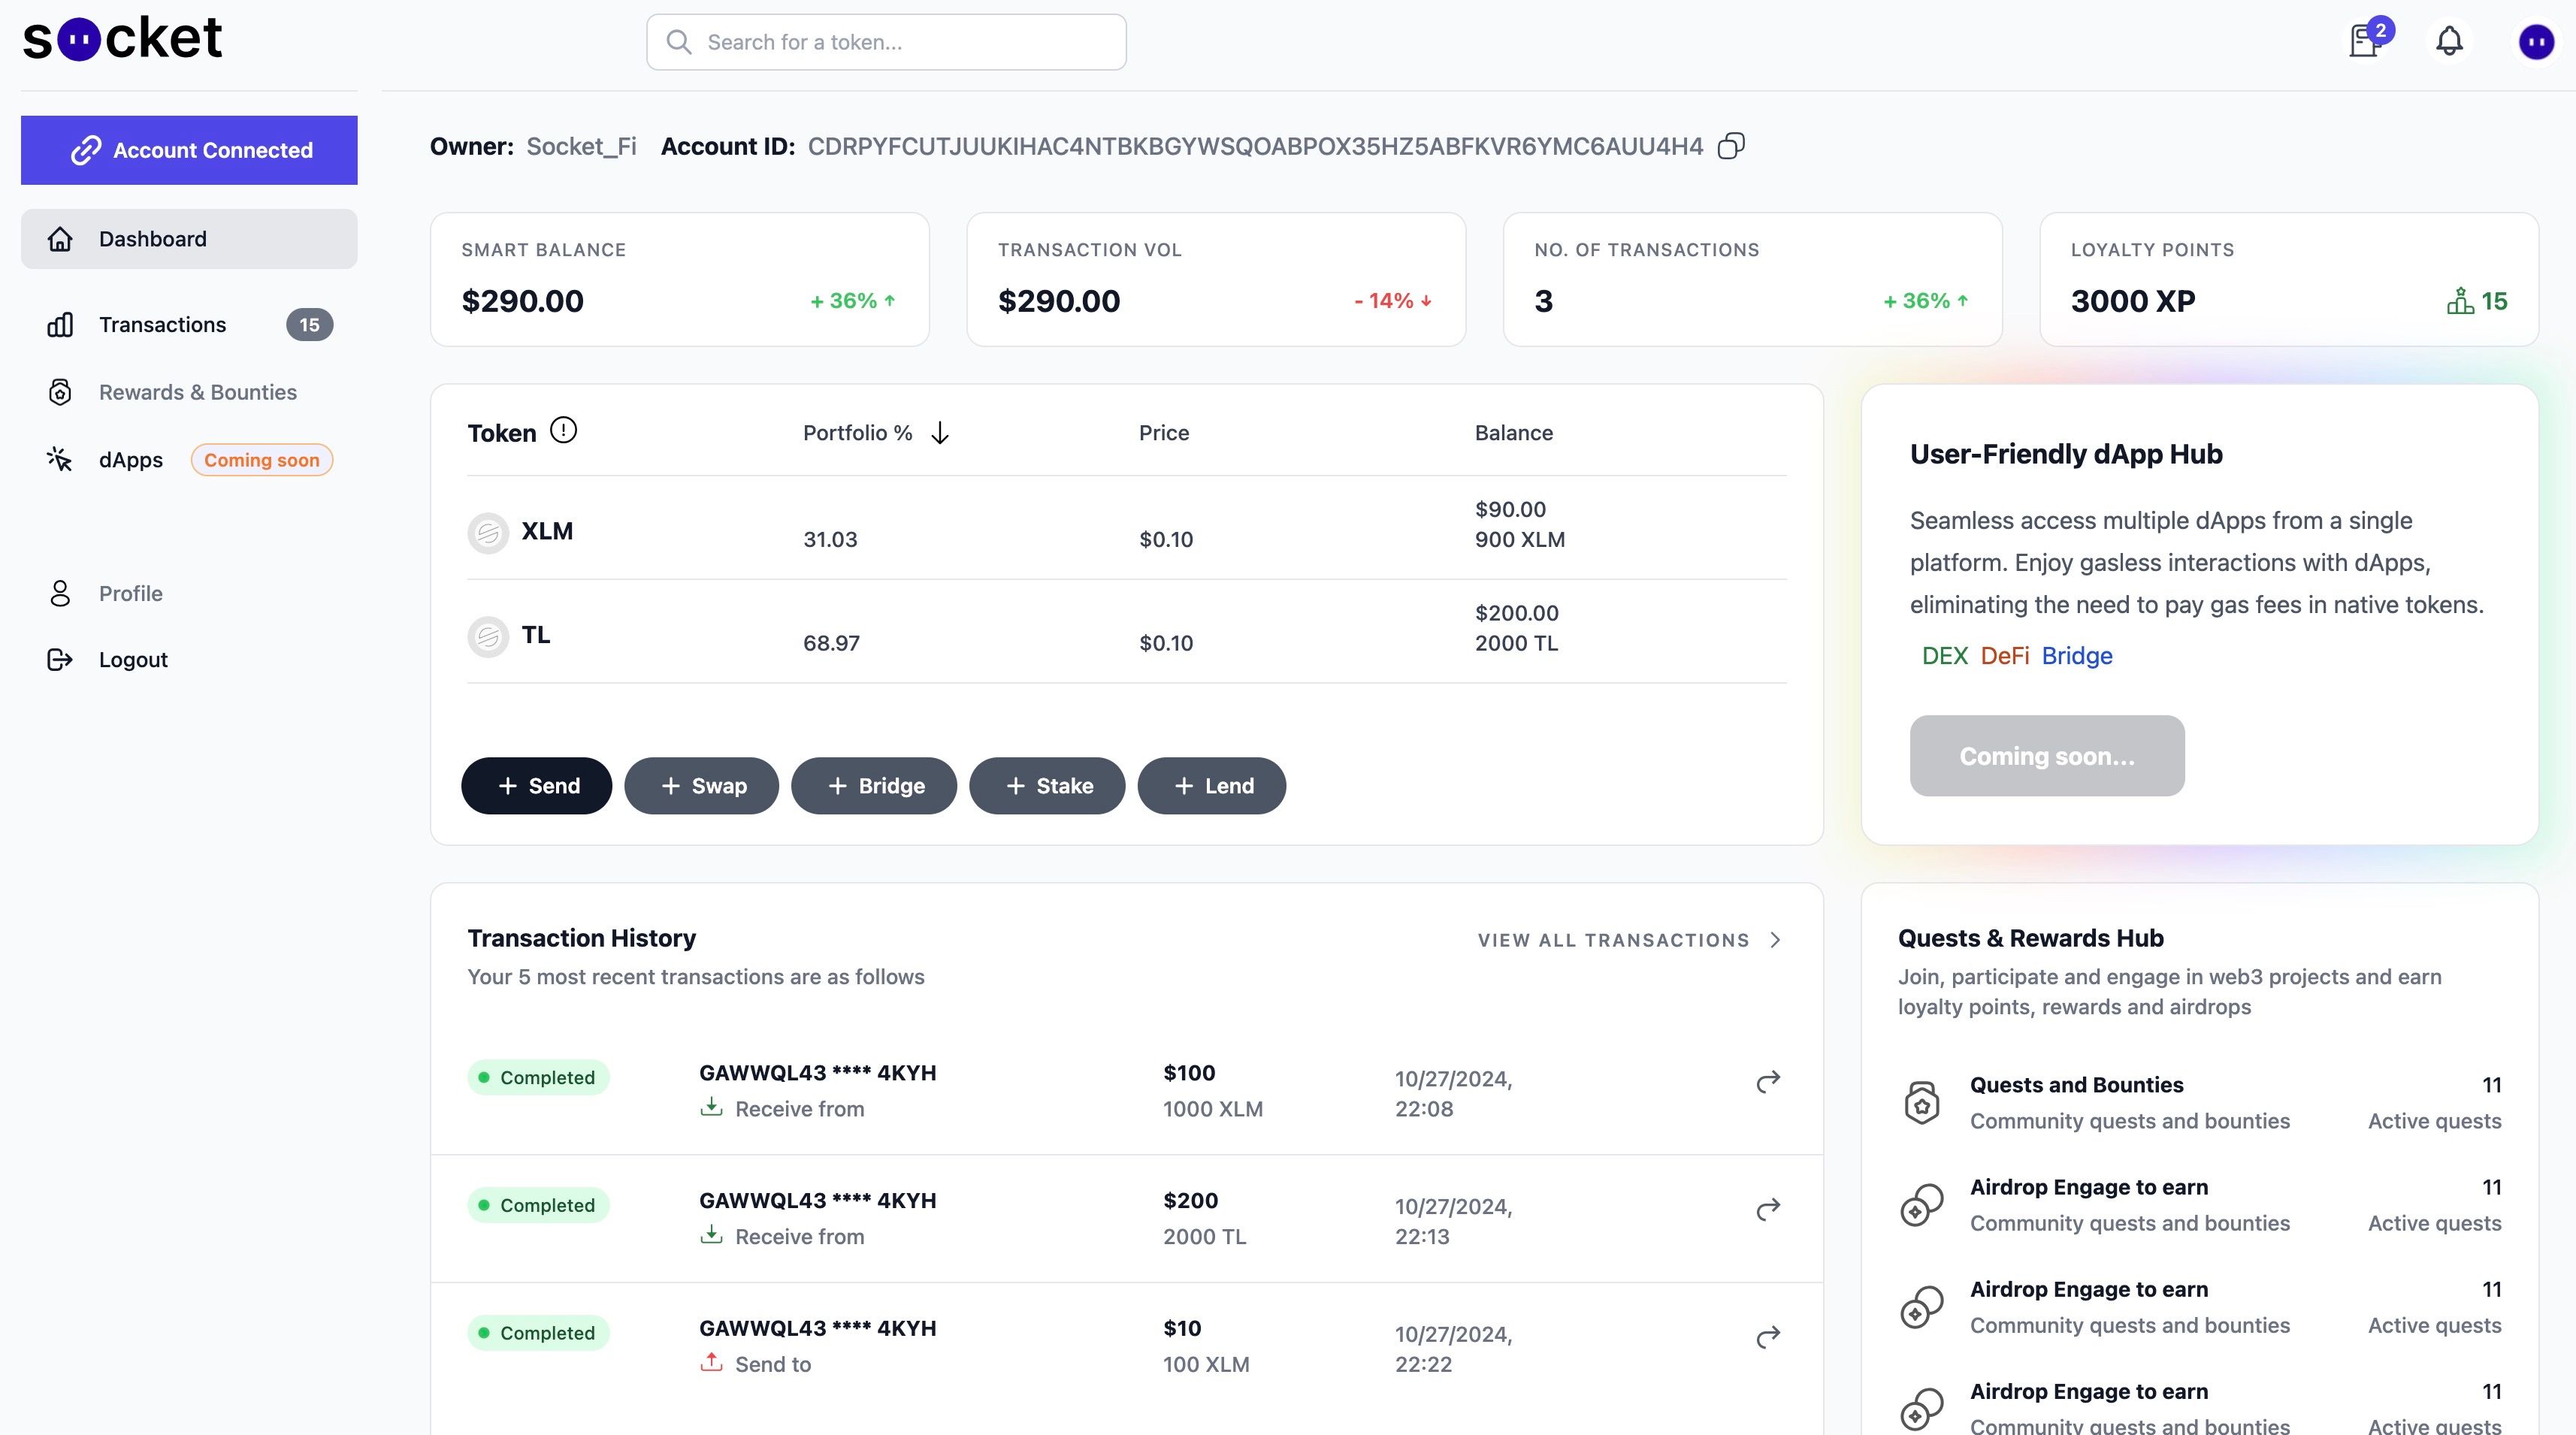2576x1435 pixels.
Task: Click the loyalty points leaderboard icon
Action: [x=2460, y=300]
